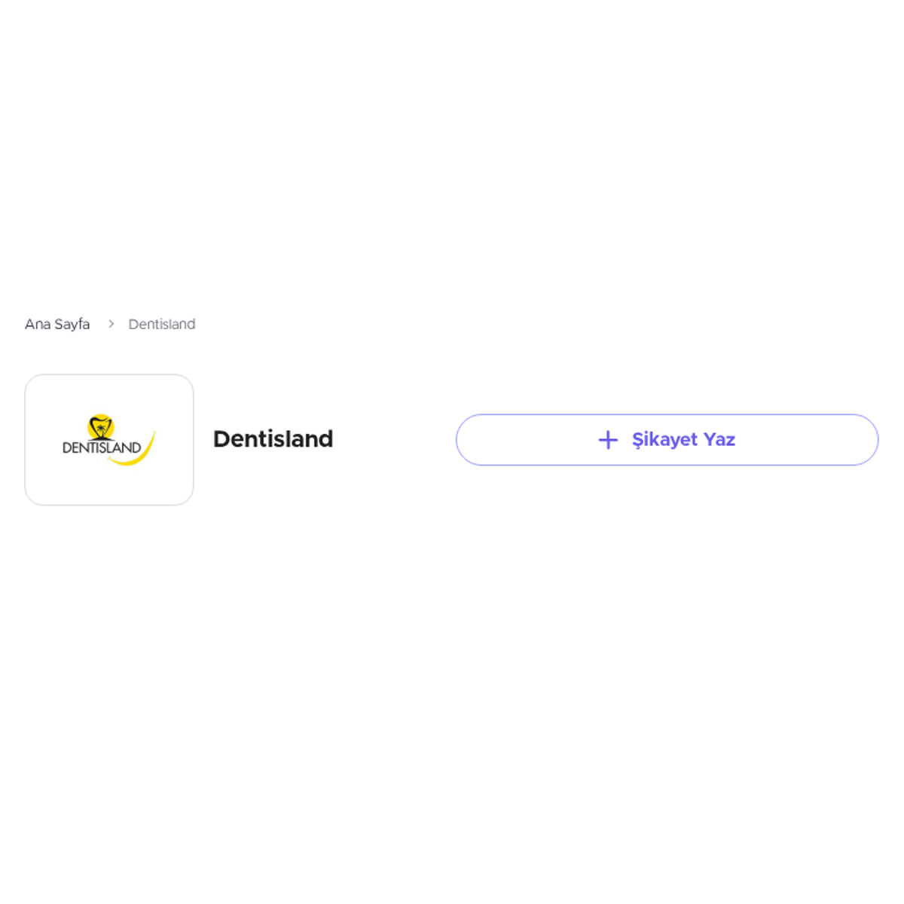Viewport: 904px width, 904px height.
Task: Click the purple-outlined complaint button
Action: tap(667, 440)
